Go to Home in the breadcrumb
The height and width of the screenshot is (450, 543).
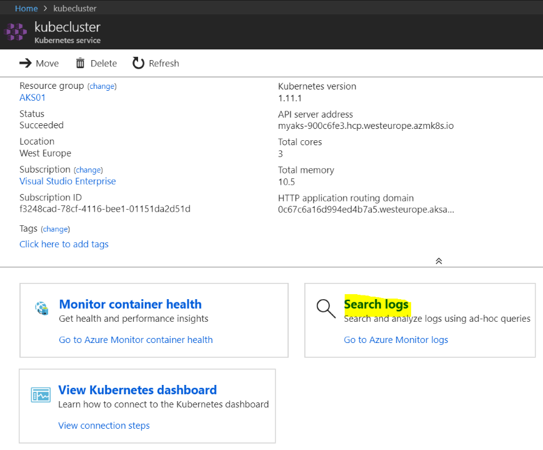26,9
